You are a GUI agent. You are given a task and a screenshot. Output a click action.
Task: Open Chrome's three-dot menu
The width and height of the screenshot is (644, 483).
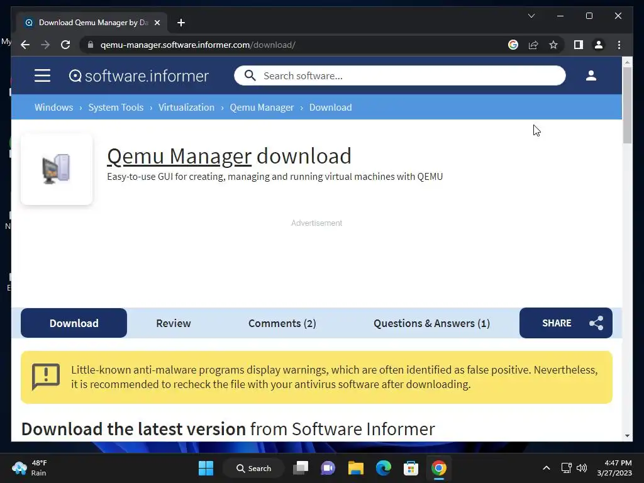tap(619, 45)
